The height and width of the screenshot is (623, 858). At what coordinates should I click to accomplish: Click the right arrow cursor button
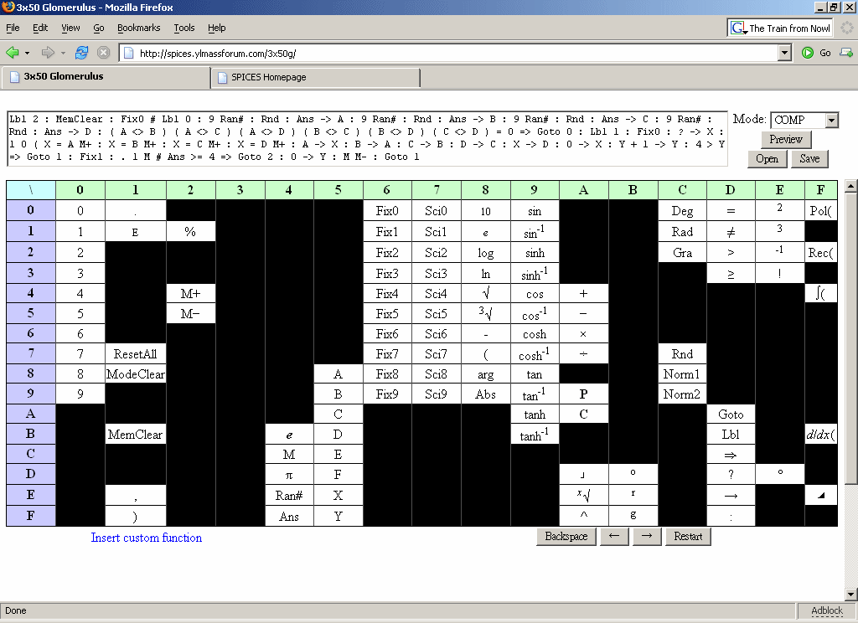[x=646, y=536]
